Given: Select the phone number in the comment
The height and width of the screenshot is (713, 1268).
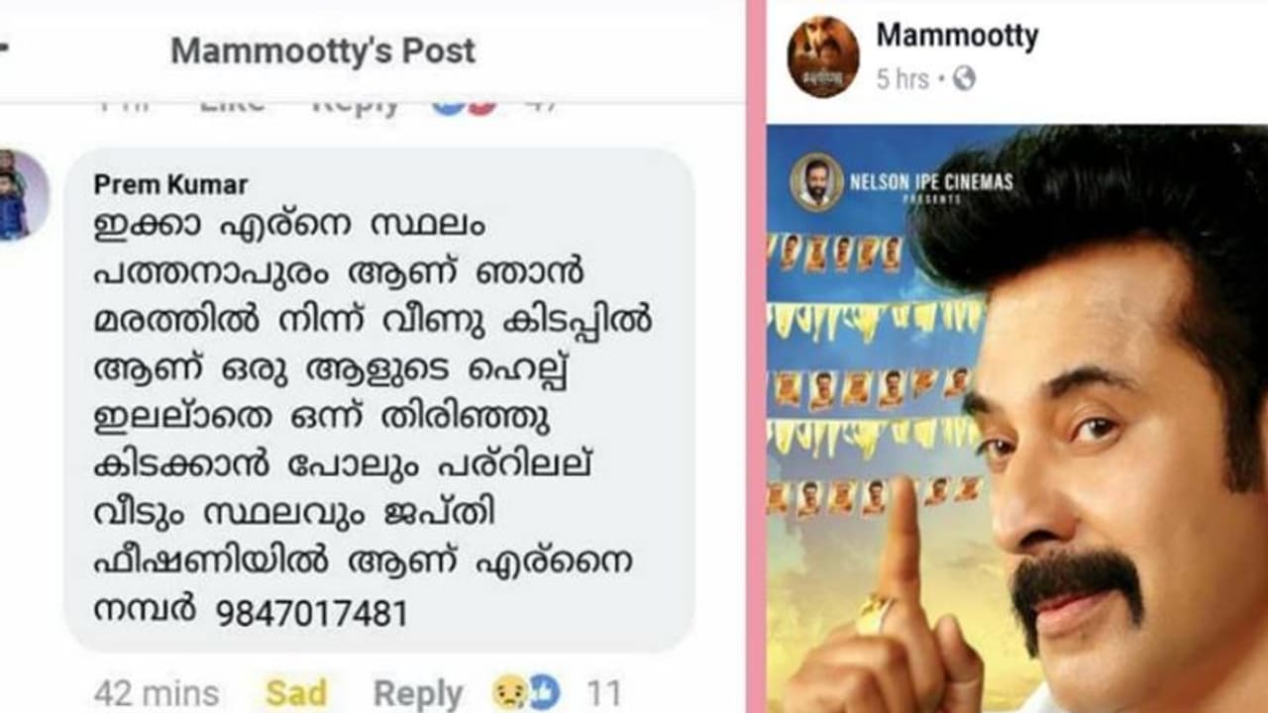Looking at the screenshot, I should pos(311,614).
